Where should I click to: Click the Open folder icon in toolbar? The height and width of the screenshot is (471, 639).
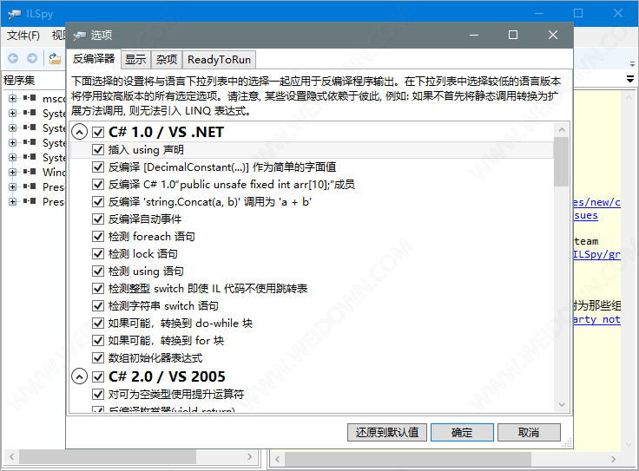click(55, 59)
